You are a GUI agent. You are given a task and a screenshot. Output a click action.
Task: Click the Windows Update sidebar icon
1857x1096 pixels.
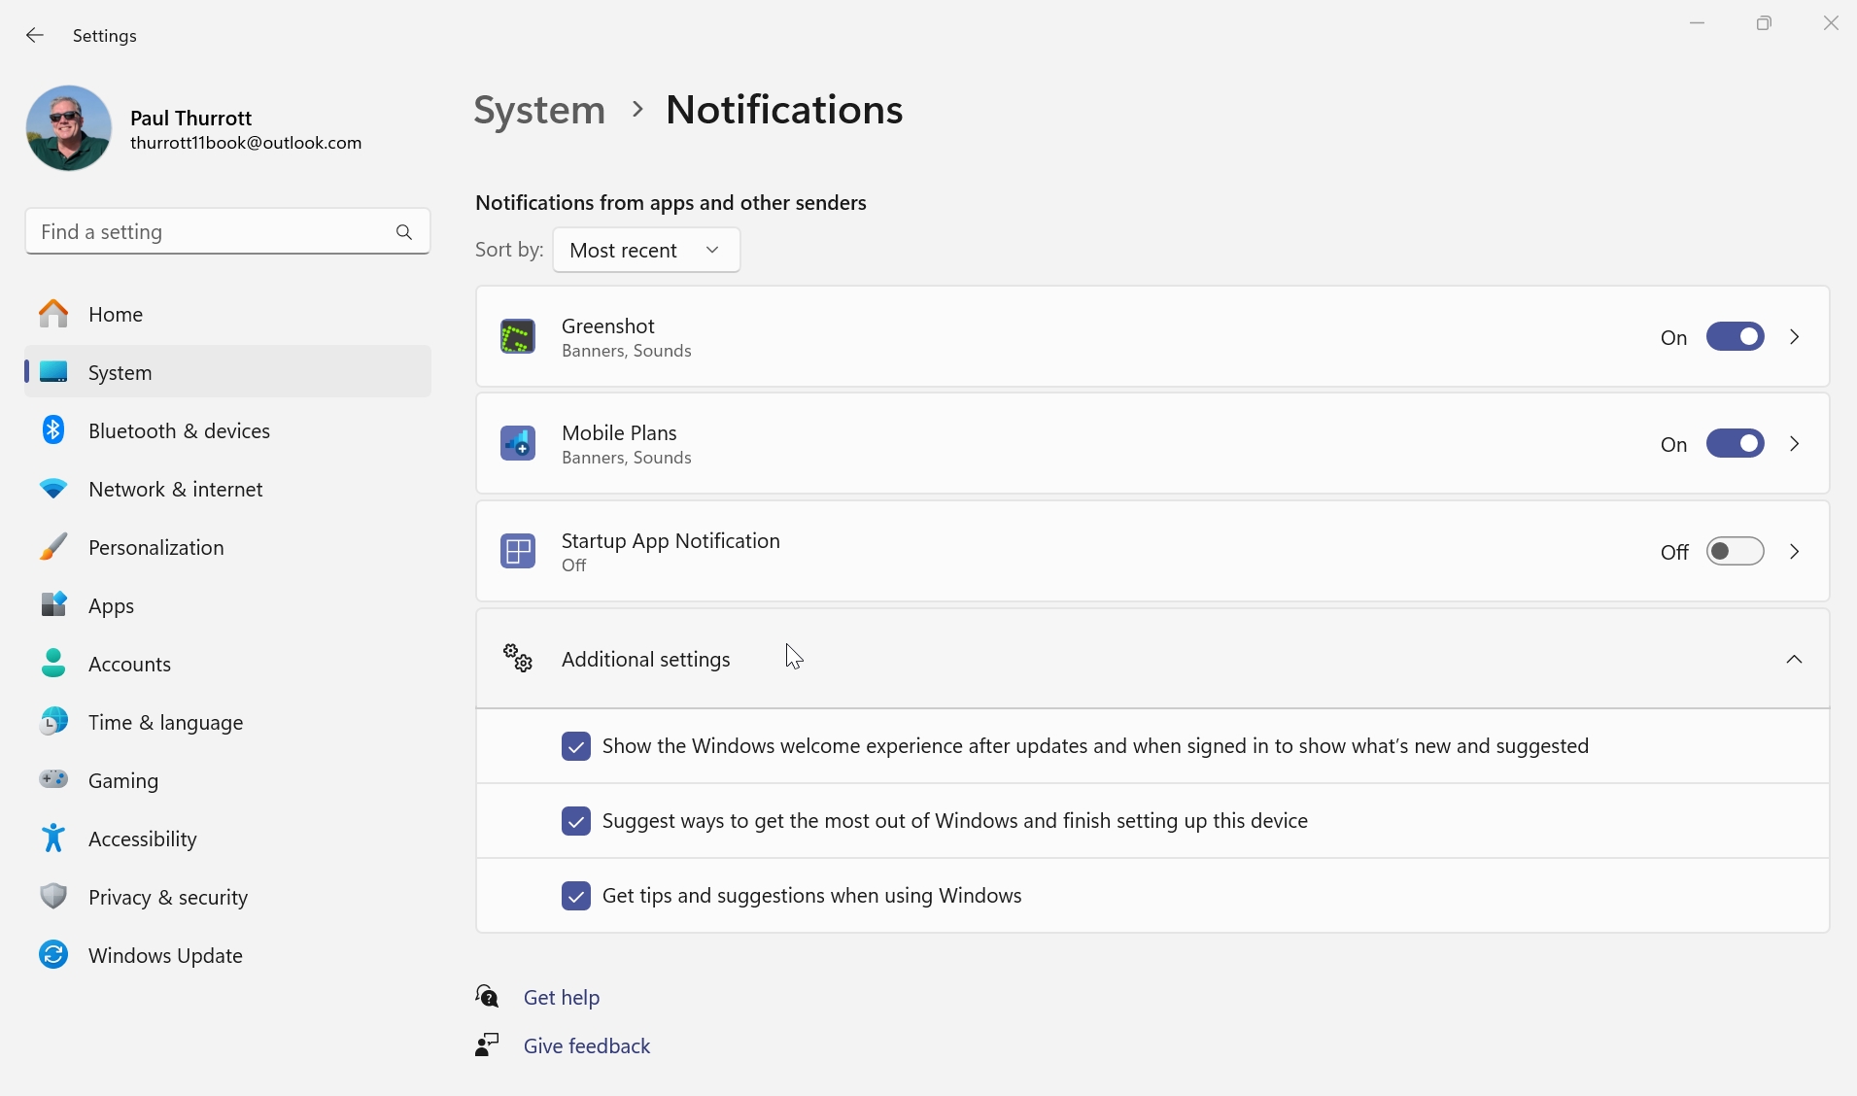53,955
